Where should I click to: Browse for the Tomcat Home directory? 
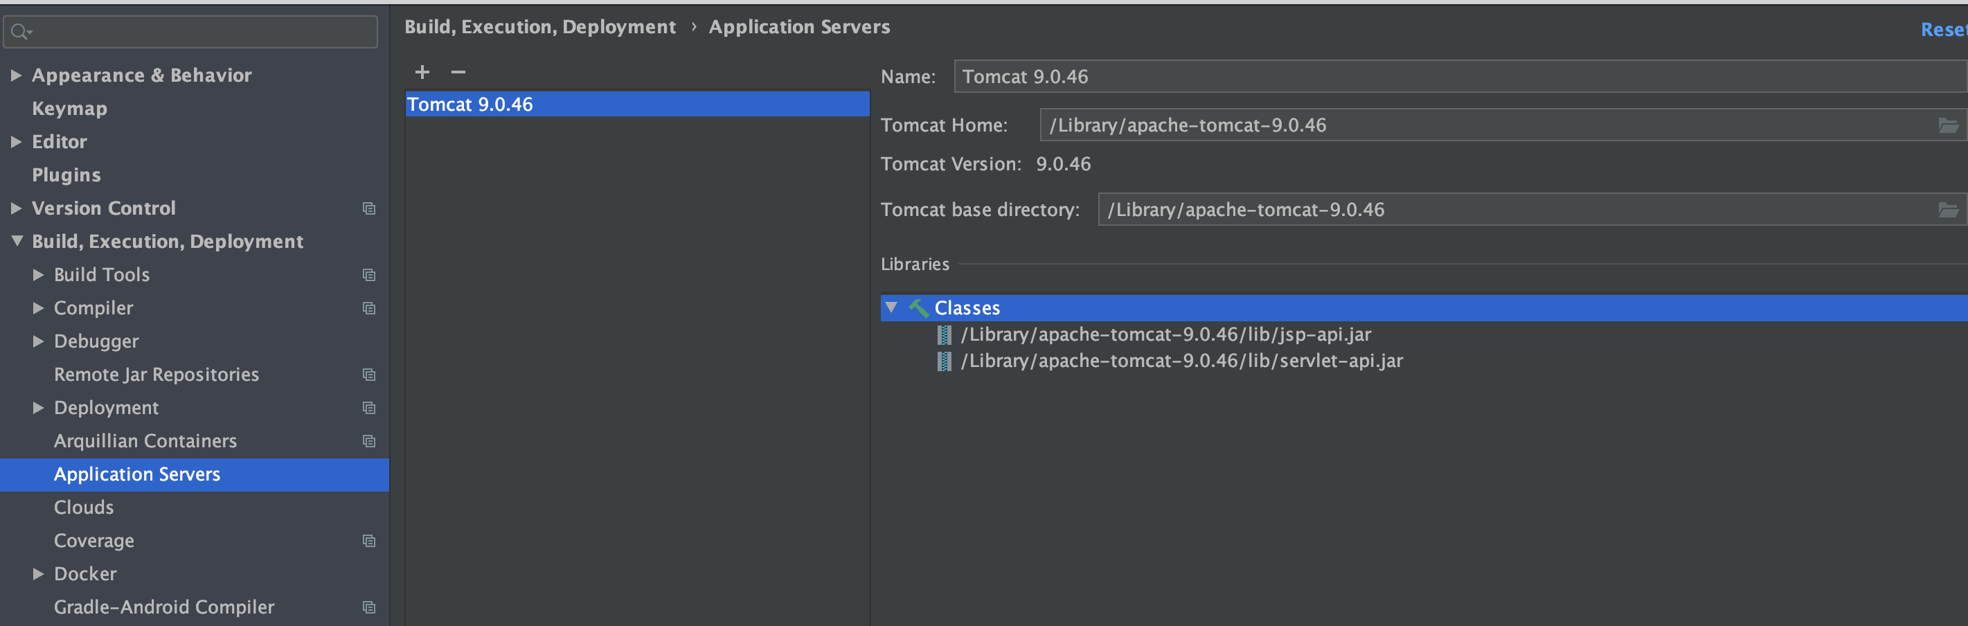click(1950, 125)
